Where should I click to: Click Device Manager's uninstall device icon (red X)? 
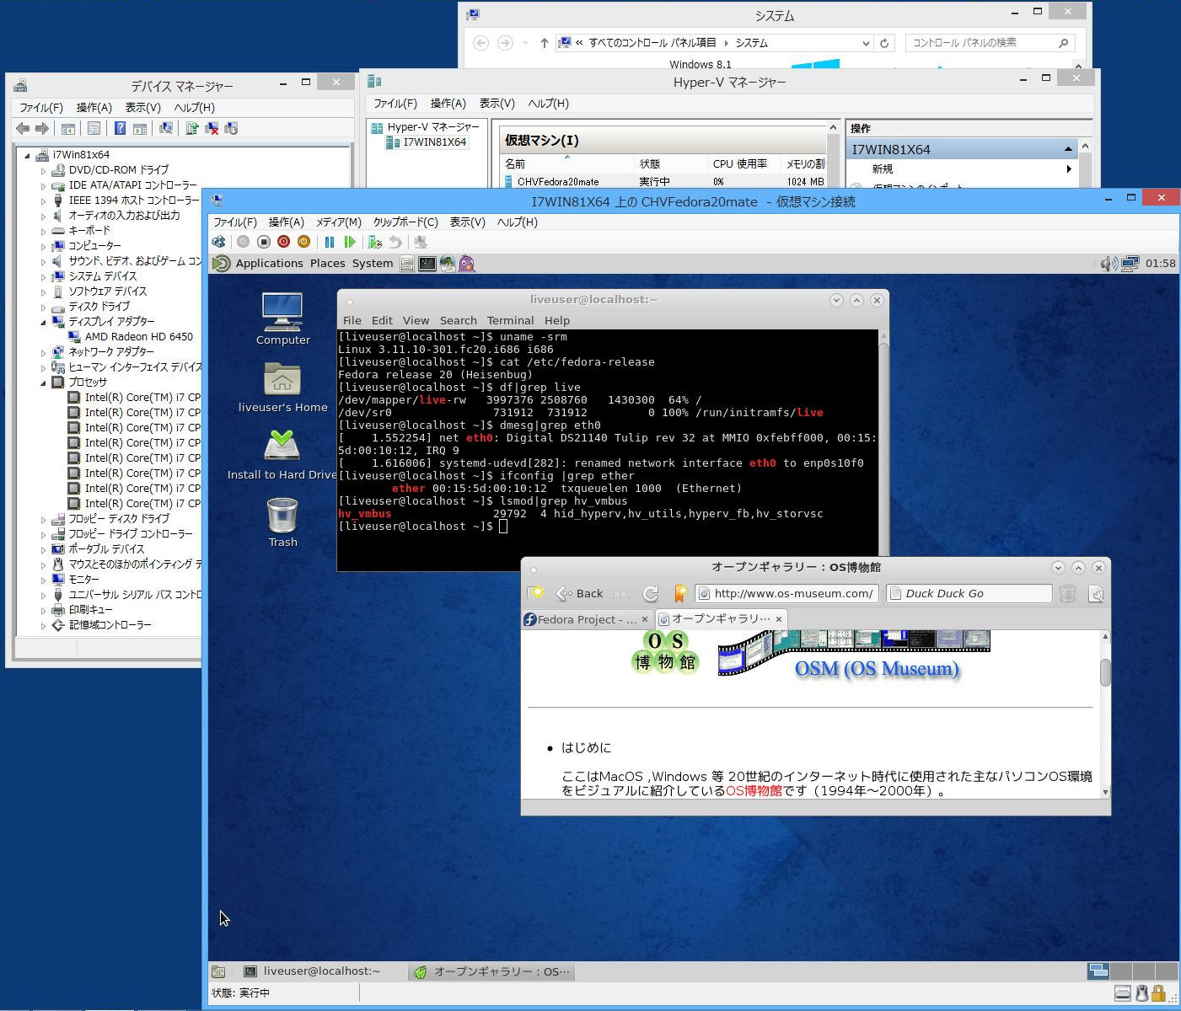[x=212, y=128]
